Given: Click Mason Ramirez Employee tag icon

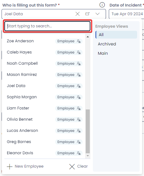Looking at the screenshot, I should [x=79, y=75].
